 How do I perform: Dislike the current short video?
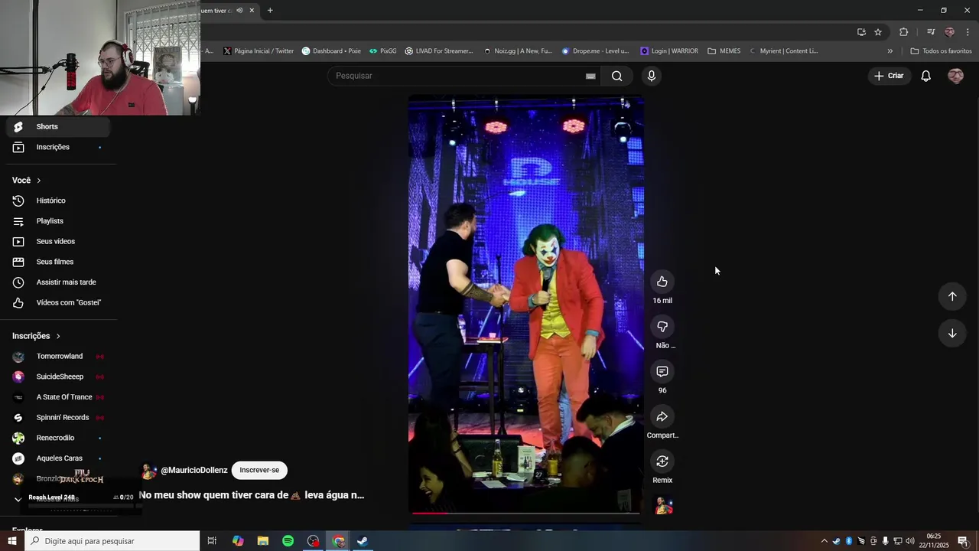662,327
